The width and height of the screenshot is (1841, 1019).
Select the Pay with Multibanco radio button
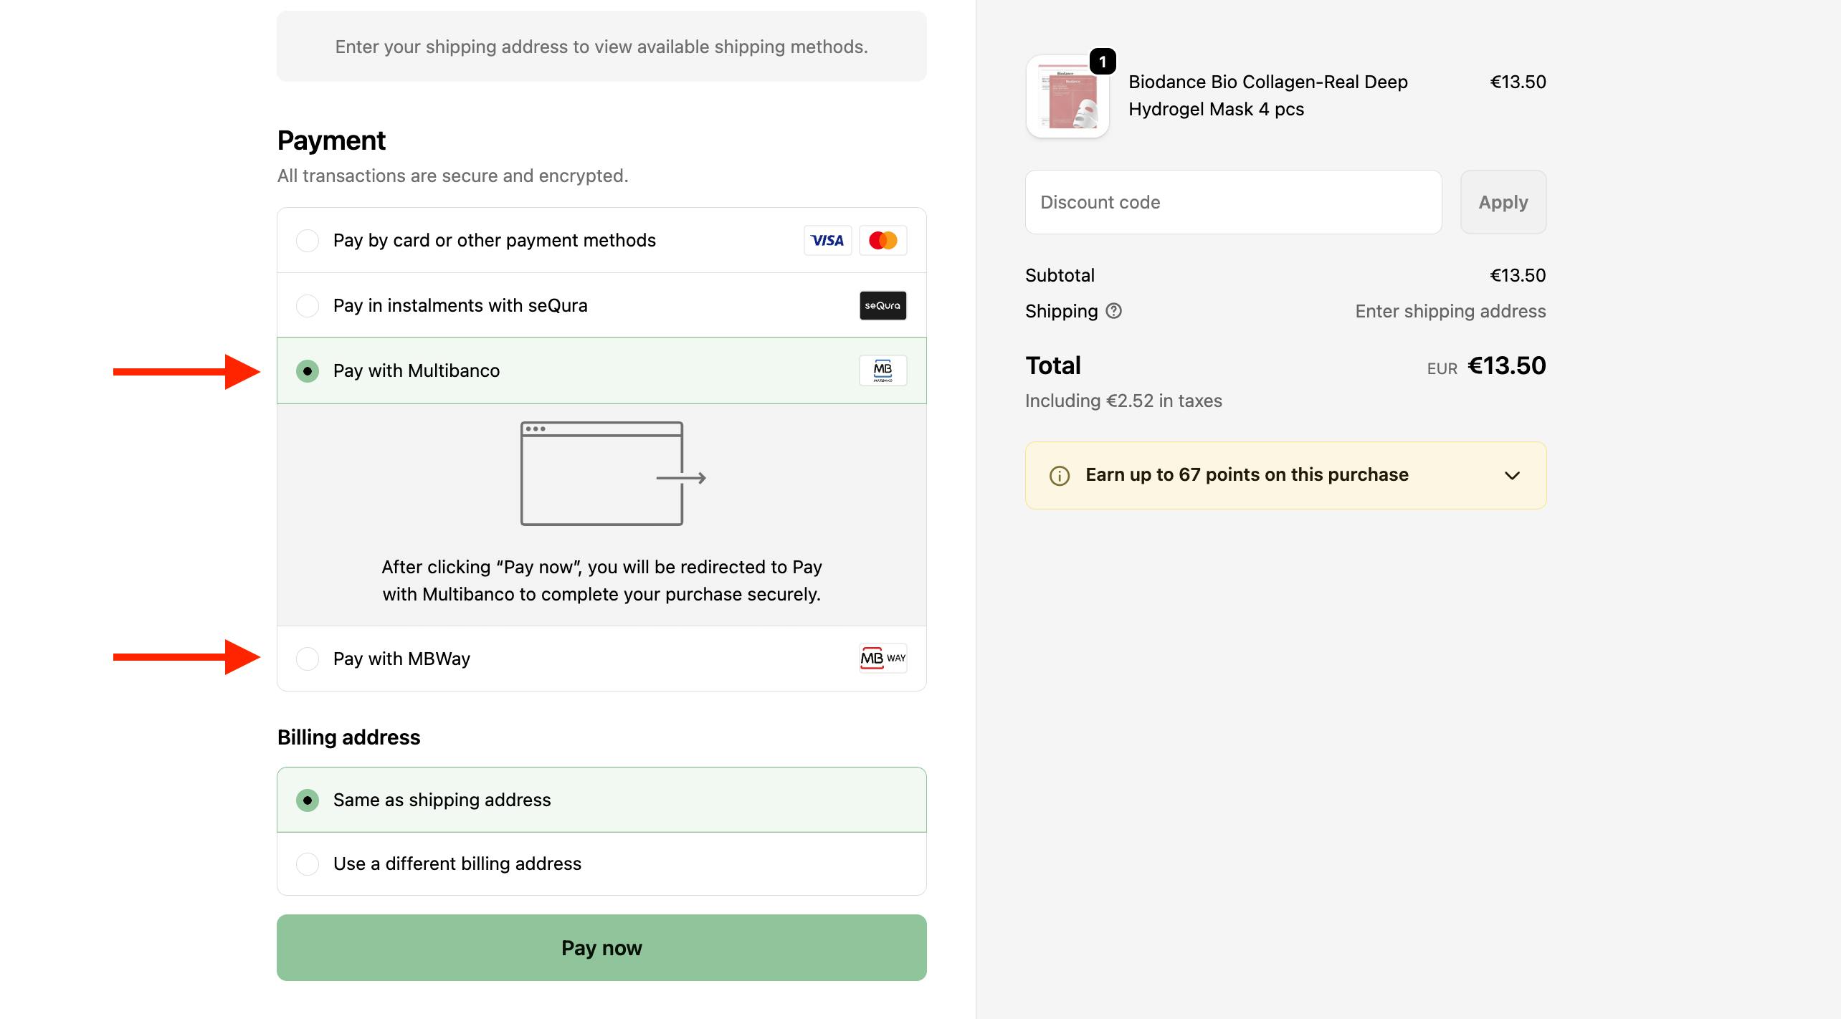(x=308, y=371)
